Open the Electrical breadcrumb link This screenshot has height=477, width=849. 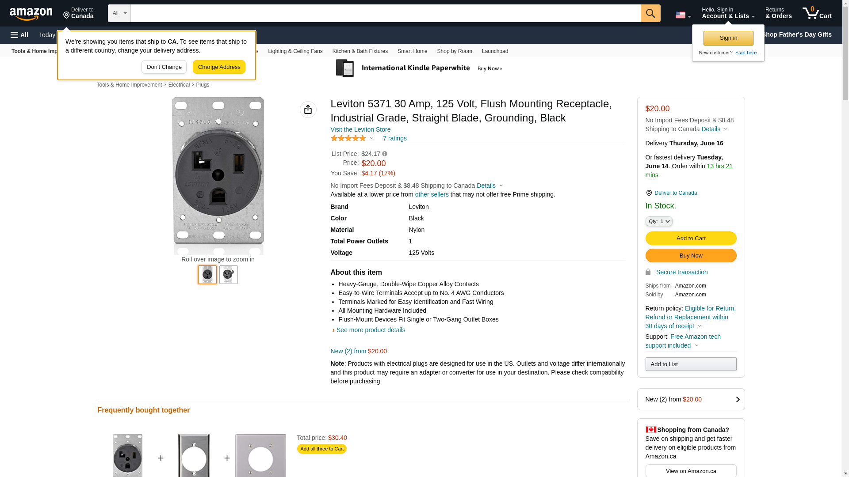pyautogui.click(x=179, y=85)
